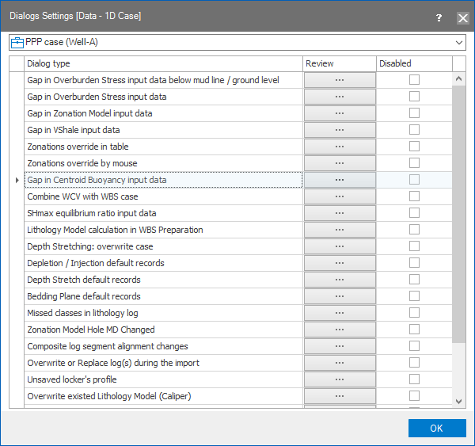Screen dimensions: 475x446
Task: Open review for Gap in VShale input data
Action: [x=339, y=130]
